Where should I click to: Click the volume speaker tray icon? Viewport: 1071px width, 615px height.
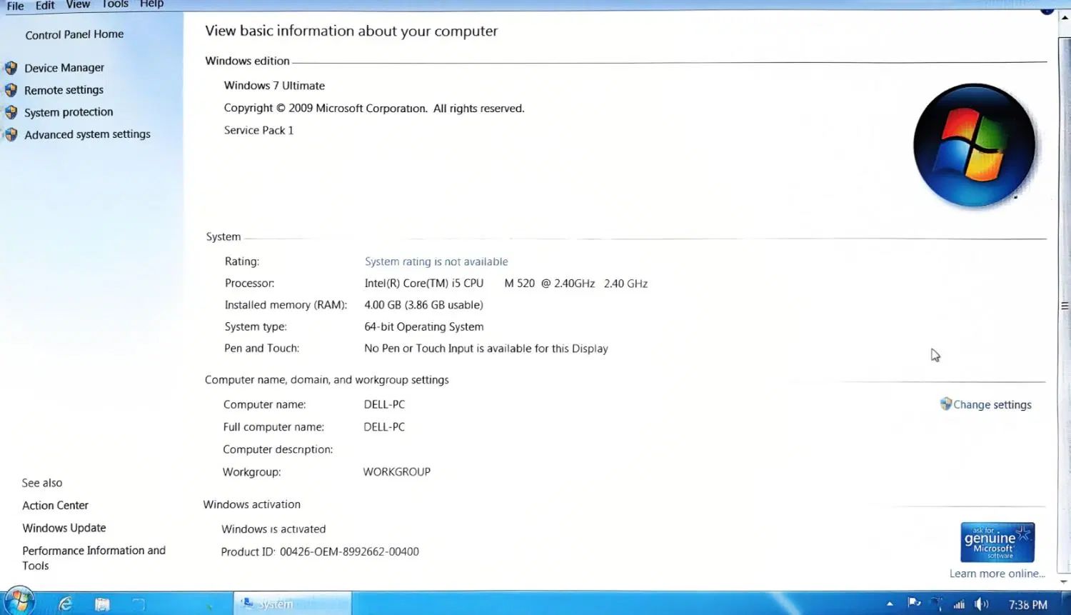982,604
